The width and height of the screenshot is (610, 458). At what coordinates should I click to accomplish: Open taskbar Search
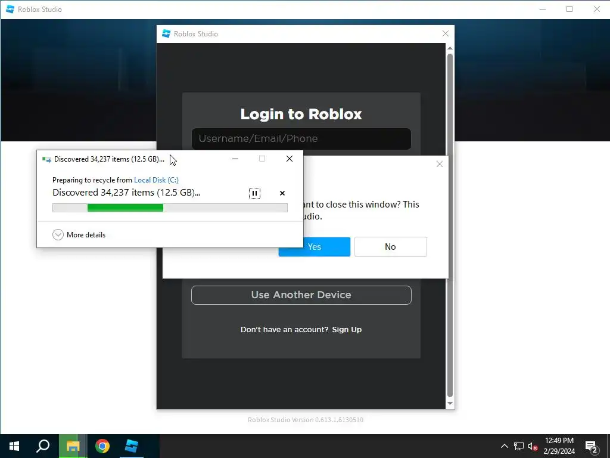pyautogui.click(x=43, y=446)
